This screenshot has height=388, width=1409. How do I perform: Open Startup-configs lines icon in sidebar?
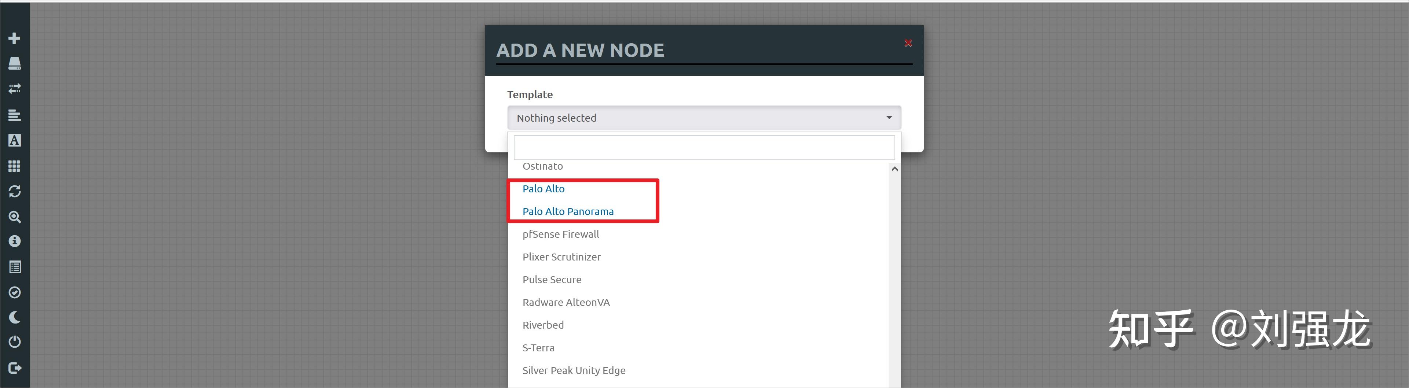pyautogui.click(x=15, y=115)
